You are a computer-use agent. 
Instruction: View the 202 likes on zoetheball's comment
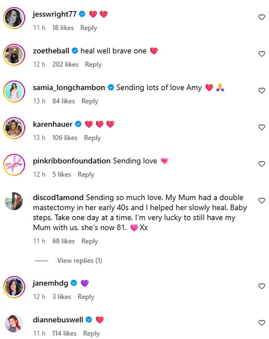[x=65, y=64]
